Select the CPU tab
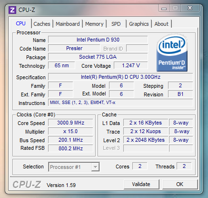208x198 pixels. 20,23
